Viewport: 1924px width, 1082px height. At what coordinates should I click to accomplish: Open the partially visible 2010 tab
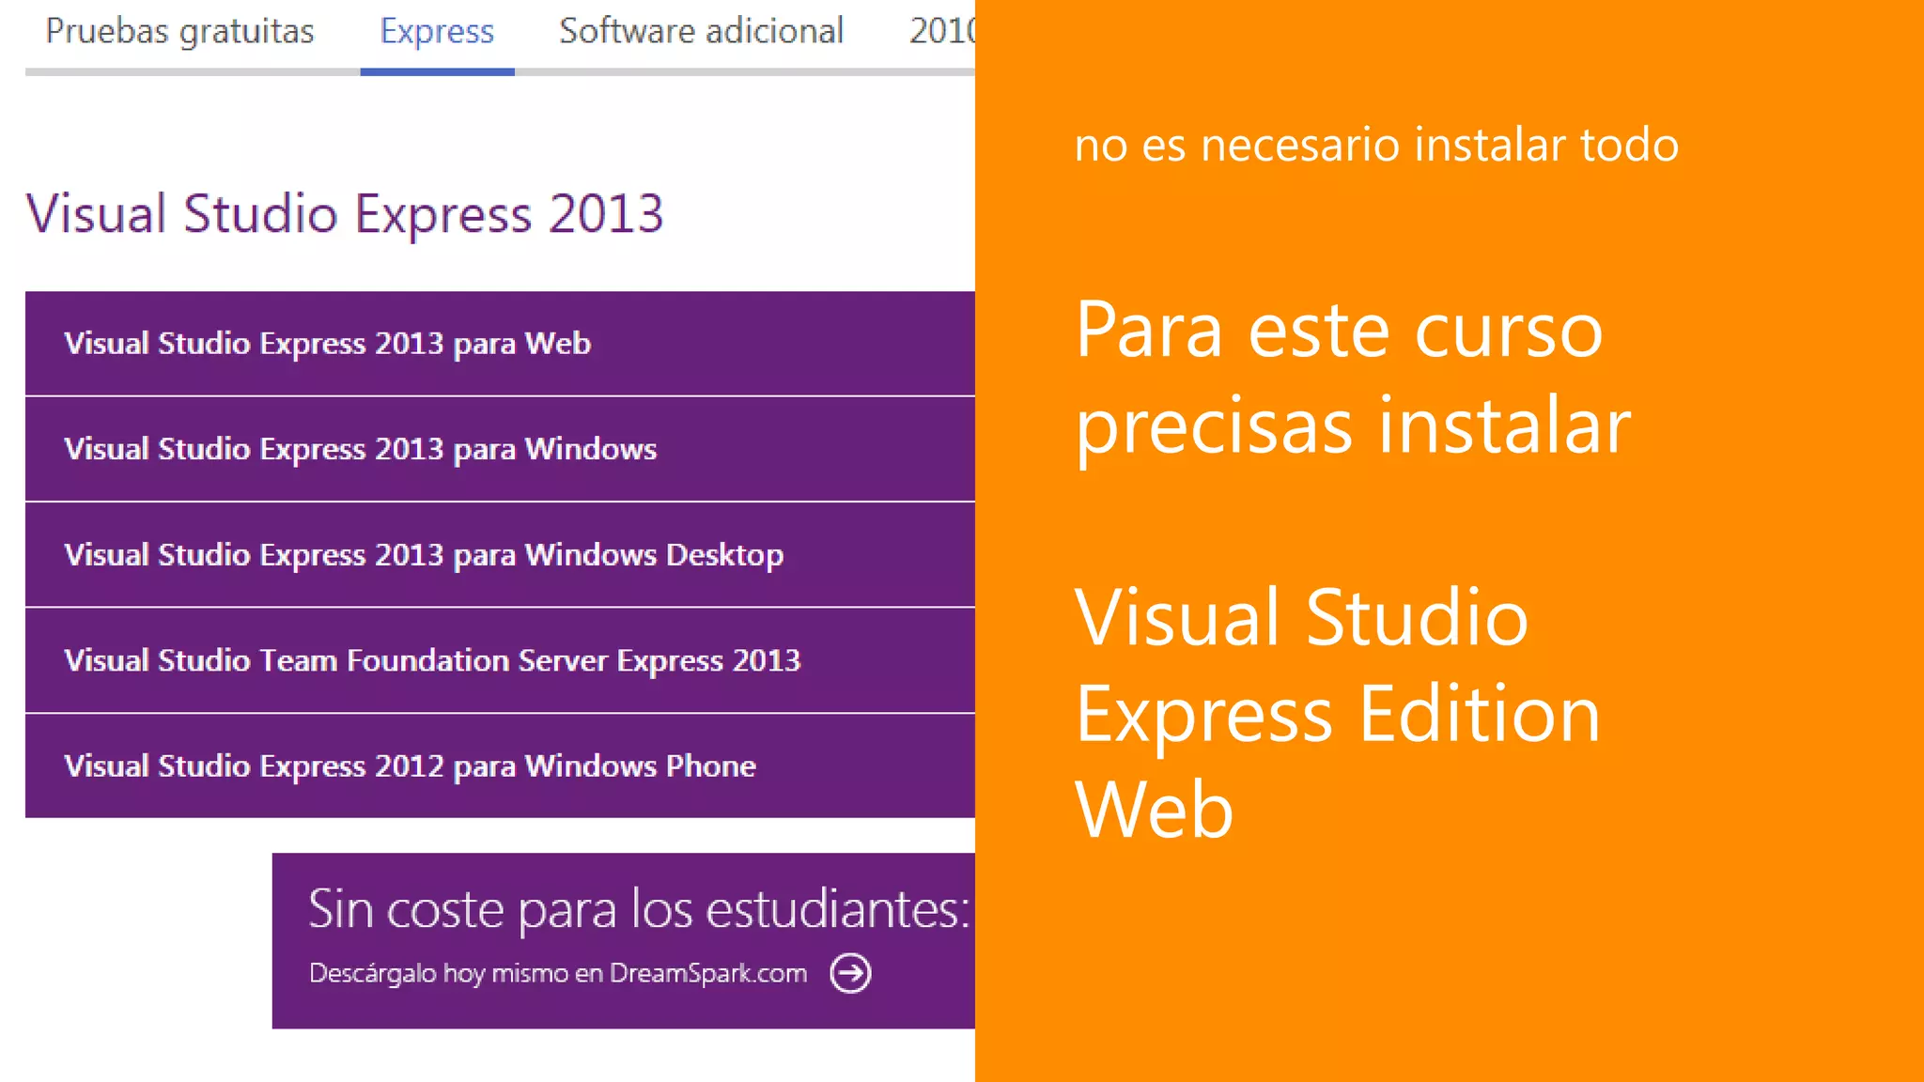tap(941, 32)
